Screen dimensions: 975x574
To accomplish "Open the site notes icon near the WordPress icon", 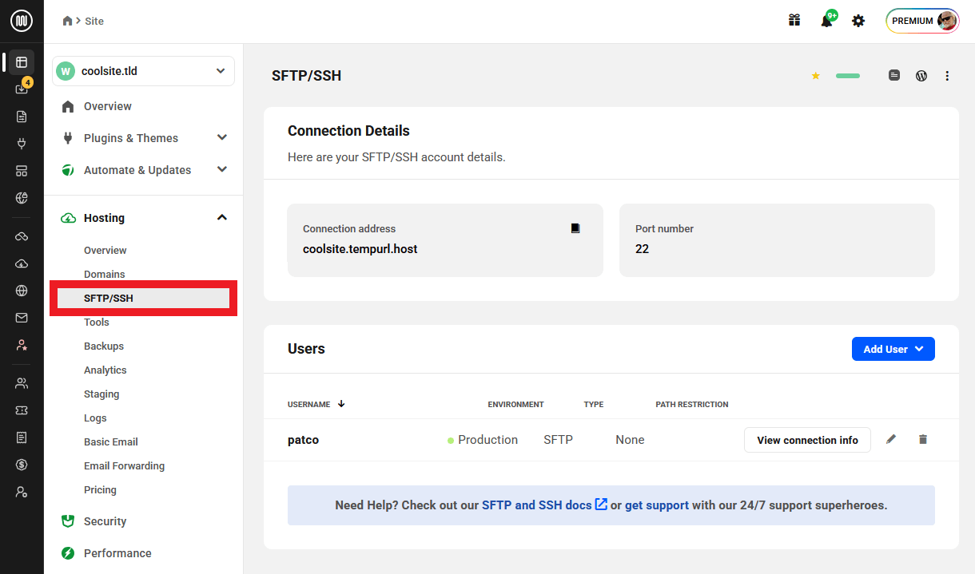I will pyautogui.click(x=894, y=76).
